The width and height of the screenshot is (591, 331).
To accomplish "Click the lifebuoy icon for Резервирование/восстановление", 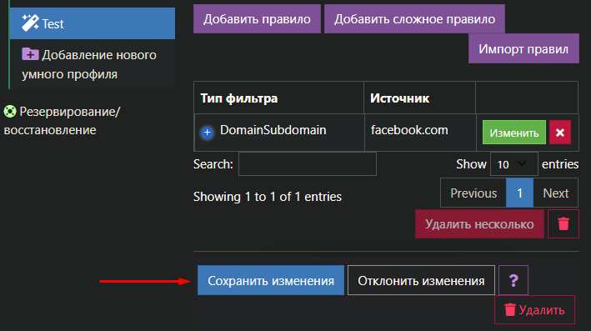I will [10, 111].
